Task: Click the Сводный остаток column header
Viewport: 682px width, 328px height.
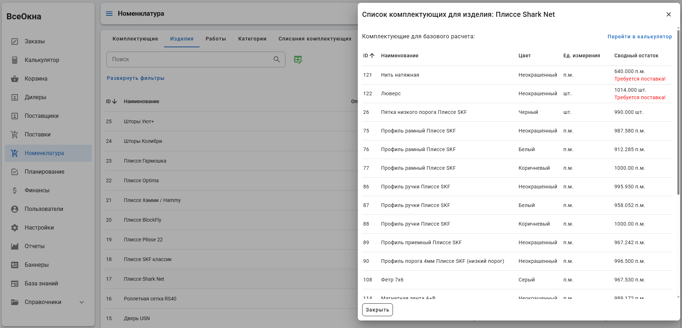Action: [x=636, y=56]
